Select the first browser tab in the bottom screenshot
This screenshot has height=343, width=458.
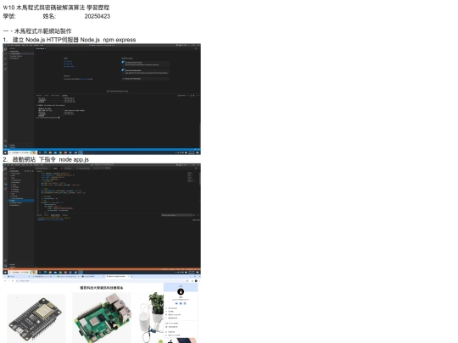[x=19, y=276]
